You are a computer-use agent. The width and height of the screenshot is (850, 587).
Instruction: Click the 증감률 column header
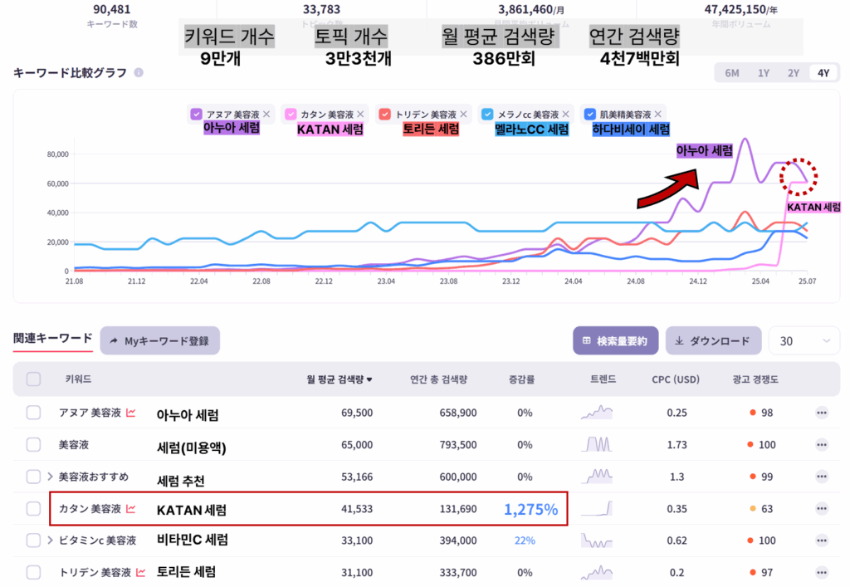pos(521,379)
